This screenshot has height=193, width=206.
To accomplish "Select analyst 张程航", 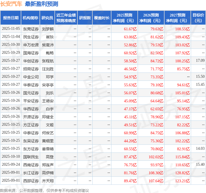I will coord(48,61).
